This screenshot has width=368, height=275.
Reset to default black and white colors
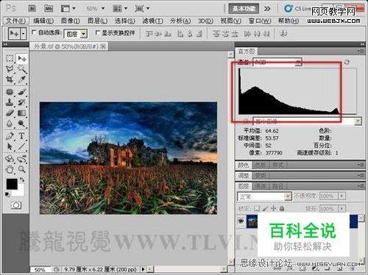point(7,194)
